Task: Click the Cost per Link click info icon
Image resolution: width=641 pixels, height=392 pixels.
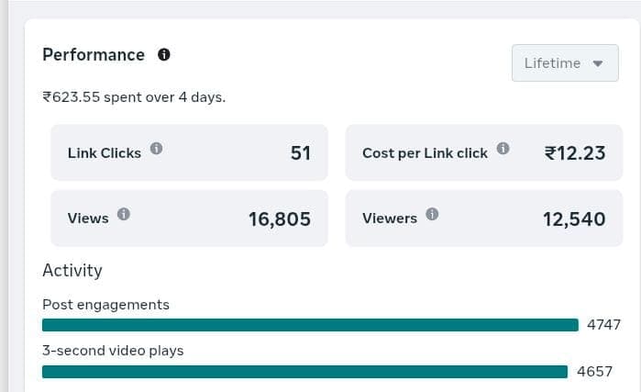Action: [503, 149]
